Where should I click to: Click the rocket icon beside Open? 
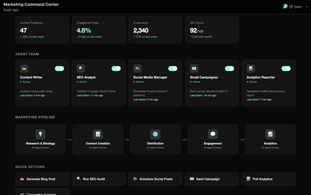pos(285,7)
